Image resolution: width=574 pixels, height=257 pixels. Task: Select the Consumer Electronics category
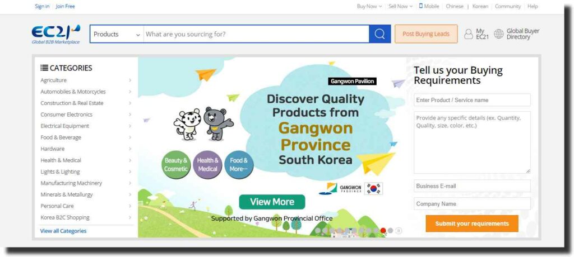pos(66,115)
